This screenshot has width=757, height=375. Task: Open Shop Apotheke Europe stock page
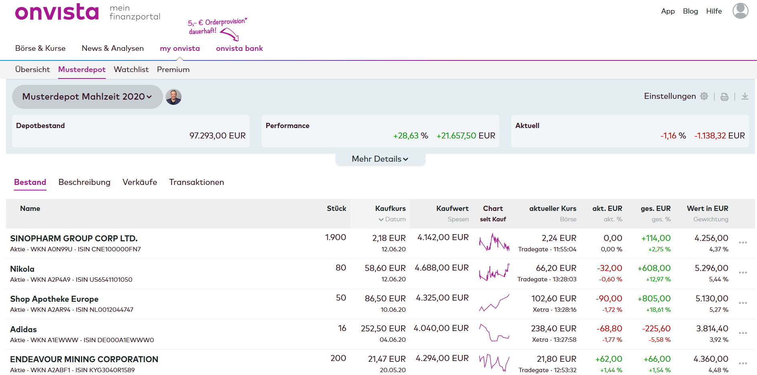54,299
